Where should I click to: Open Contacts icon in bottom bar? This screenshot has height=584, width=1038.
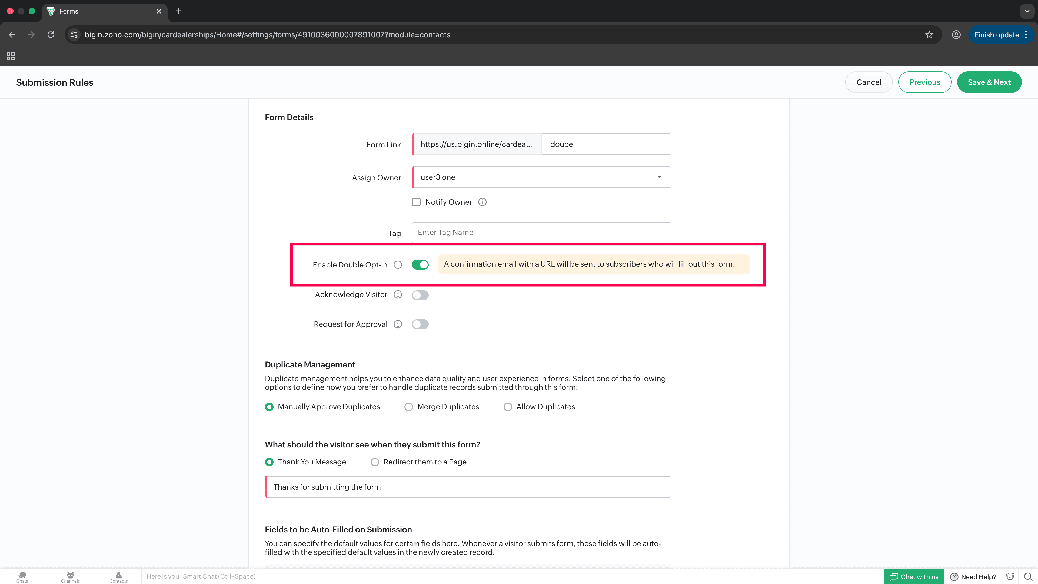click(x=118, y=577)
